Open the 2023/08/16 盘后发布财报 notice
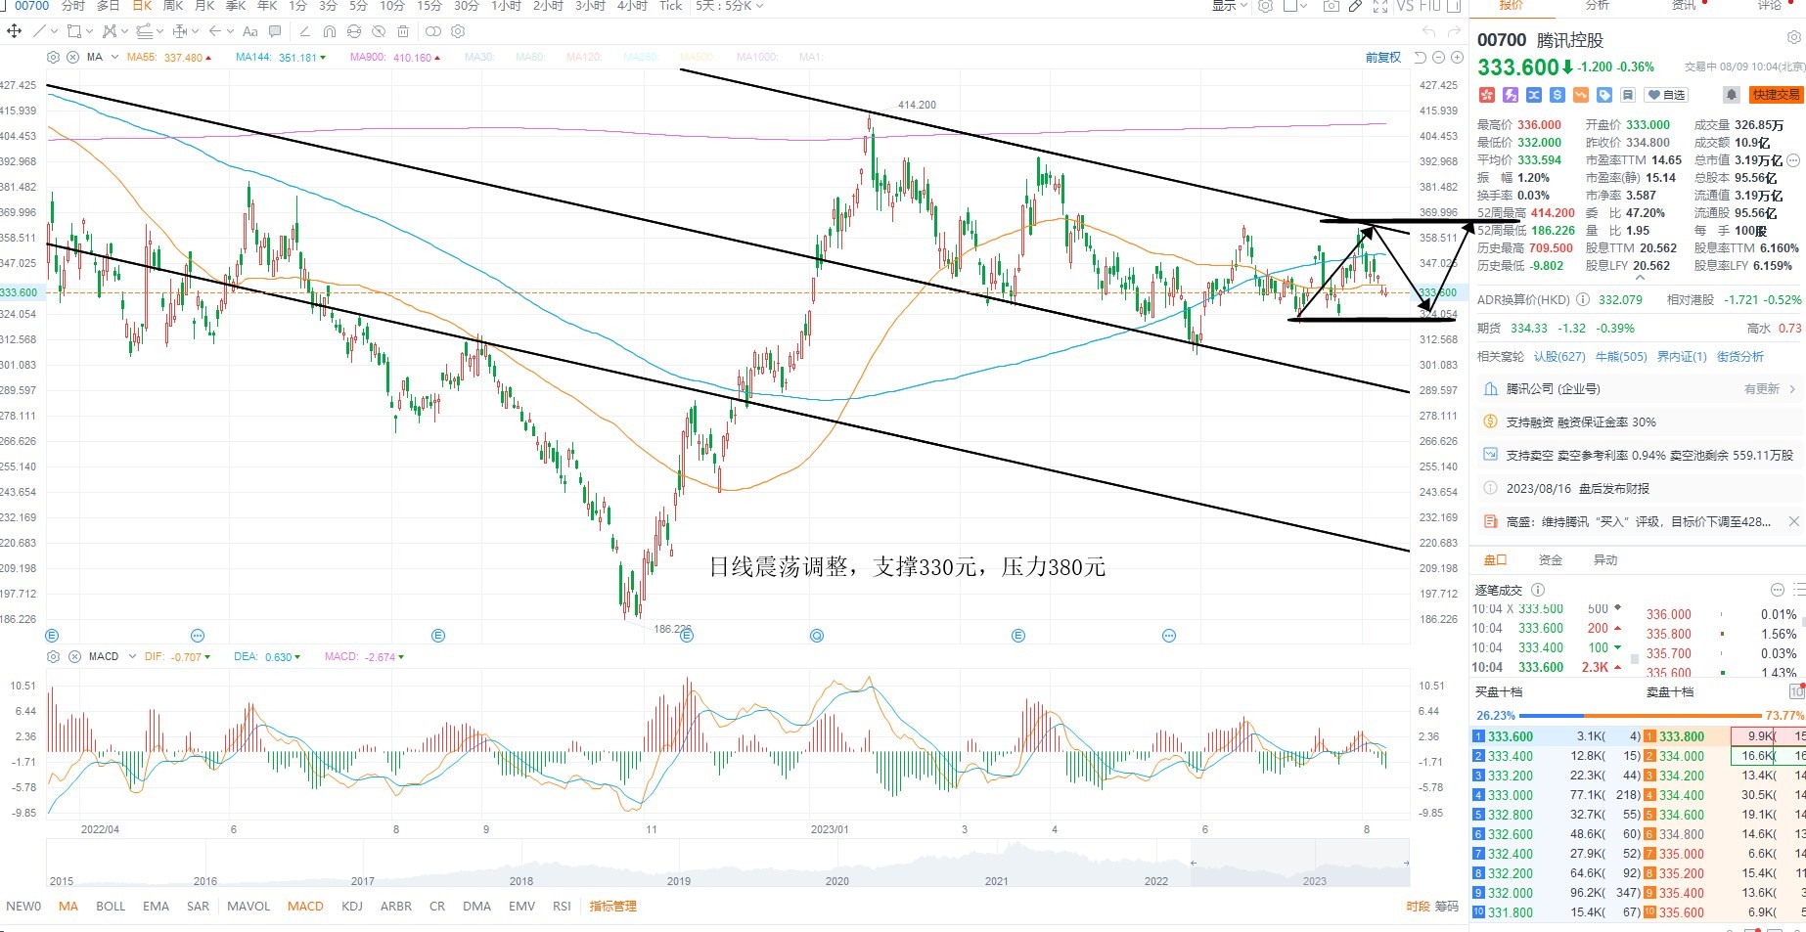Viewport: 1806px width, 932px height. (1641, 488)
